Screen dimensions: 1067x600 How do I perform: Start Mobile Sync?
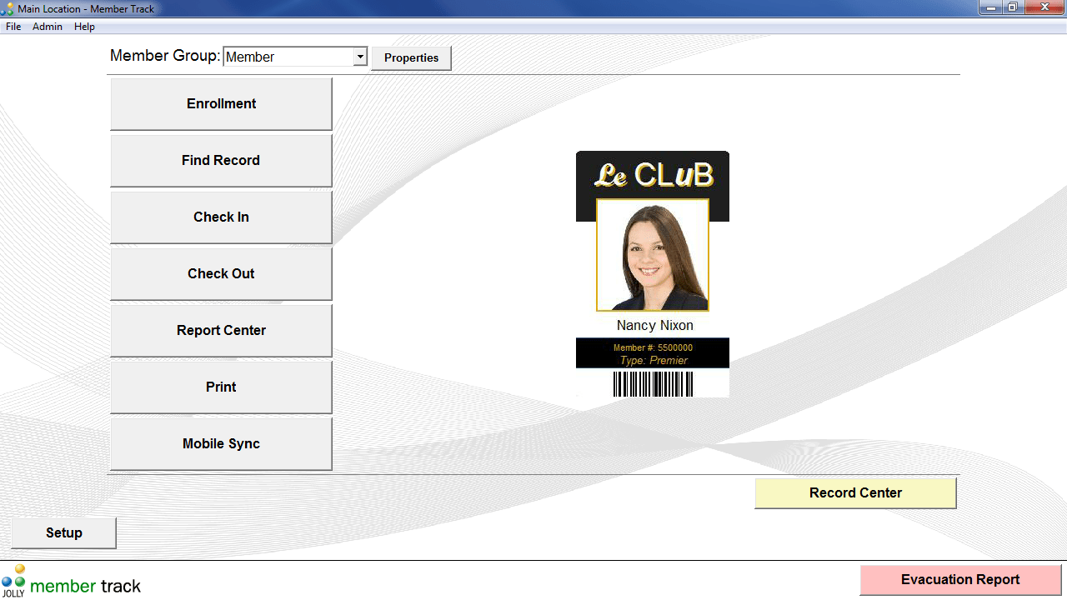coord(221,444)
